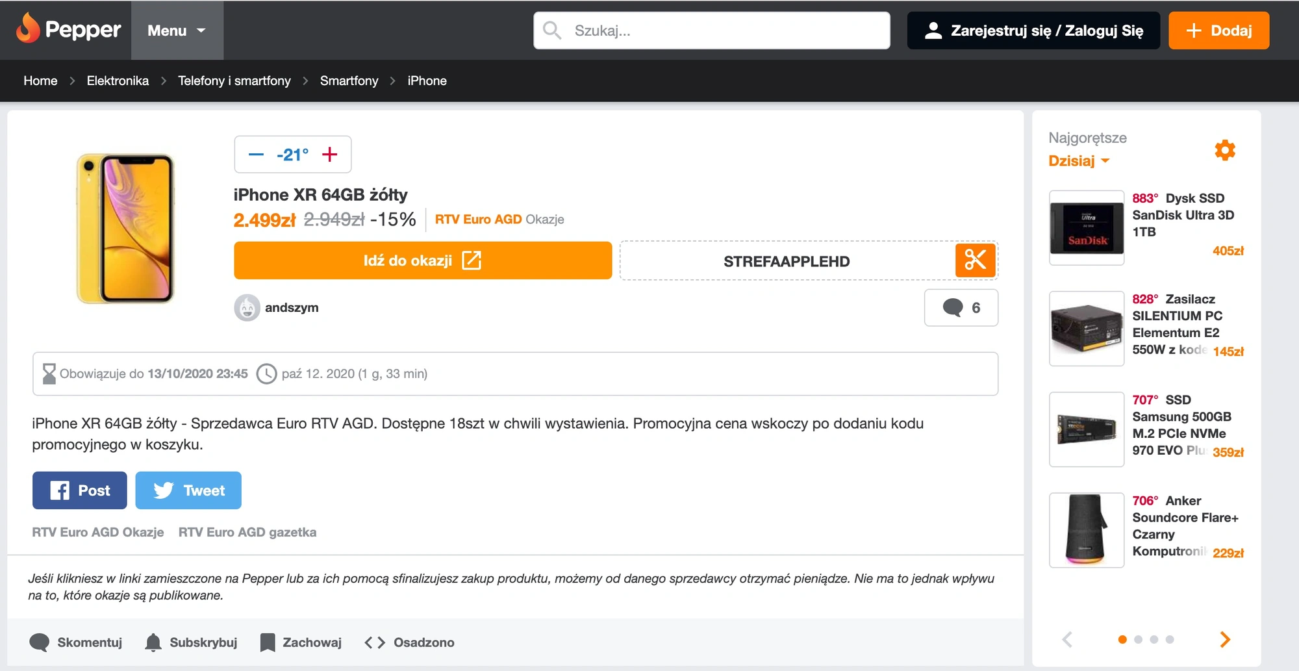This screenshot has width=1299, height=671.
Task: Select the second carousel pagination dot
Action: click(1138, 639)
